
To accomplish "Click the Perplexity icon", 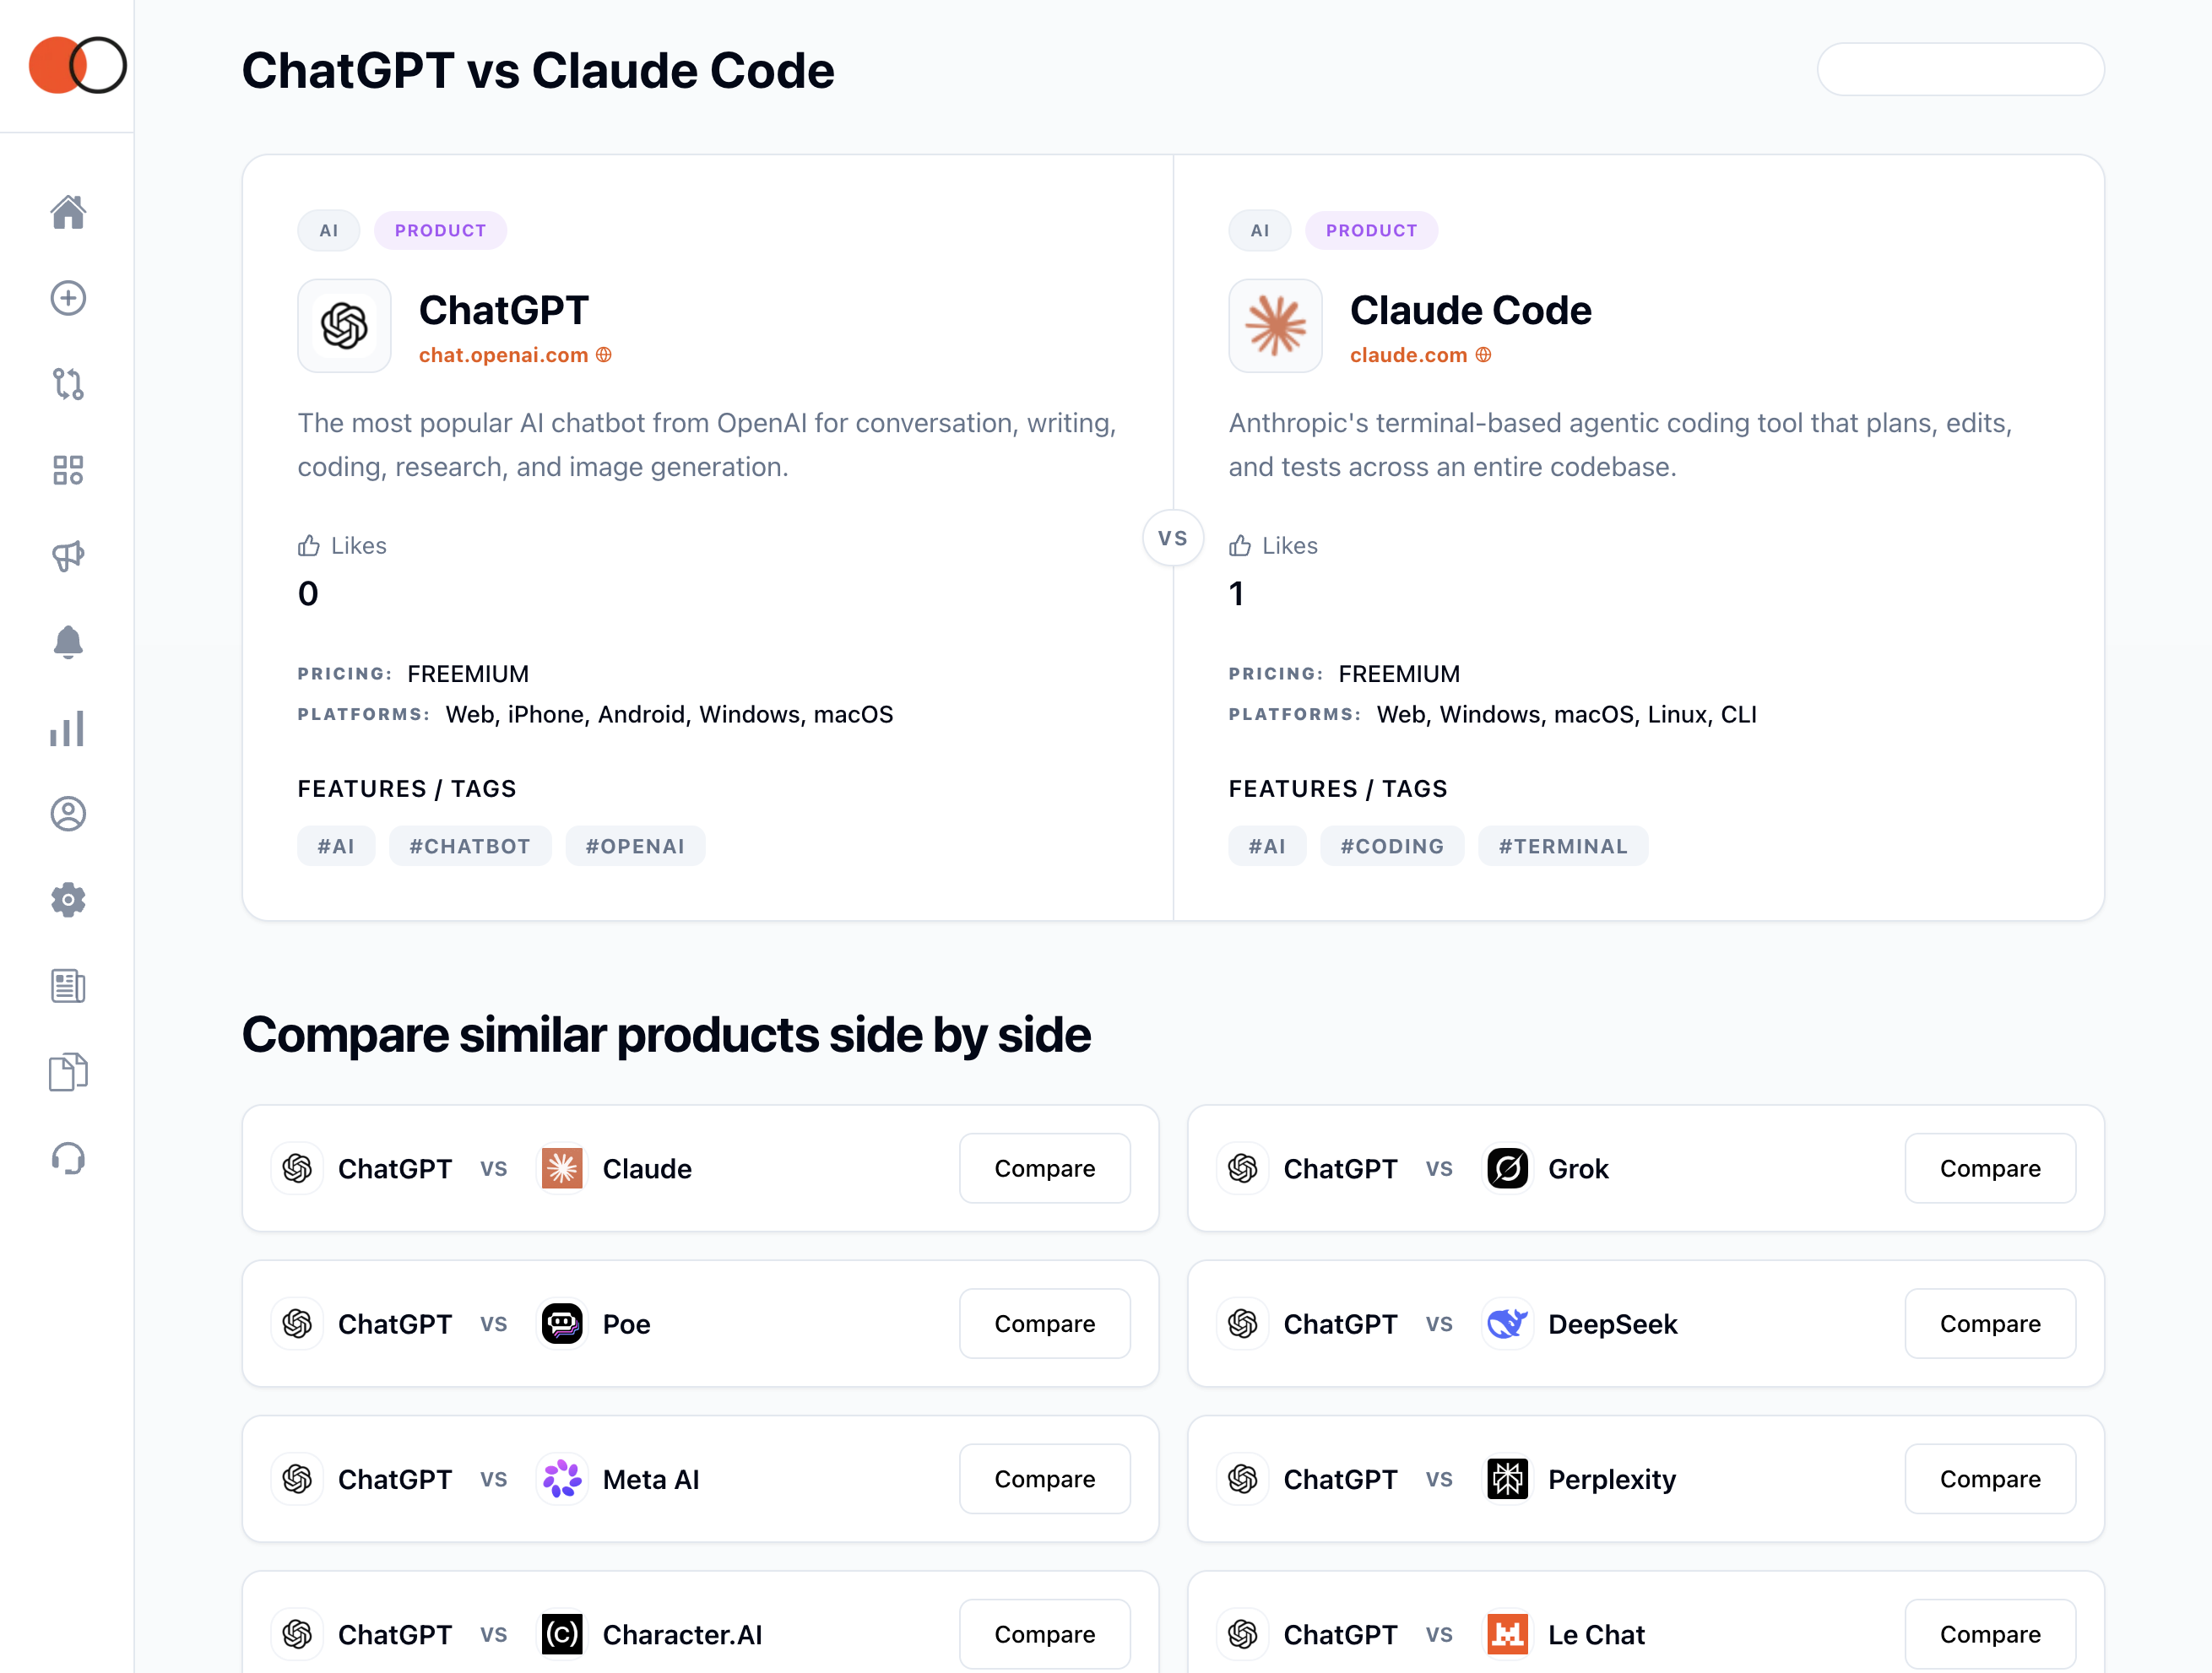I will click(x=1507, y=1478).
